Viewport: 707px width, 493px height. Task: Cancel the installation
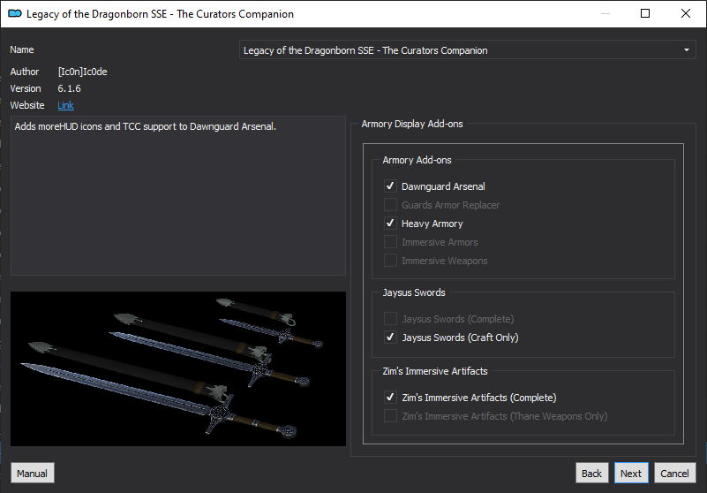[674, 474]
